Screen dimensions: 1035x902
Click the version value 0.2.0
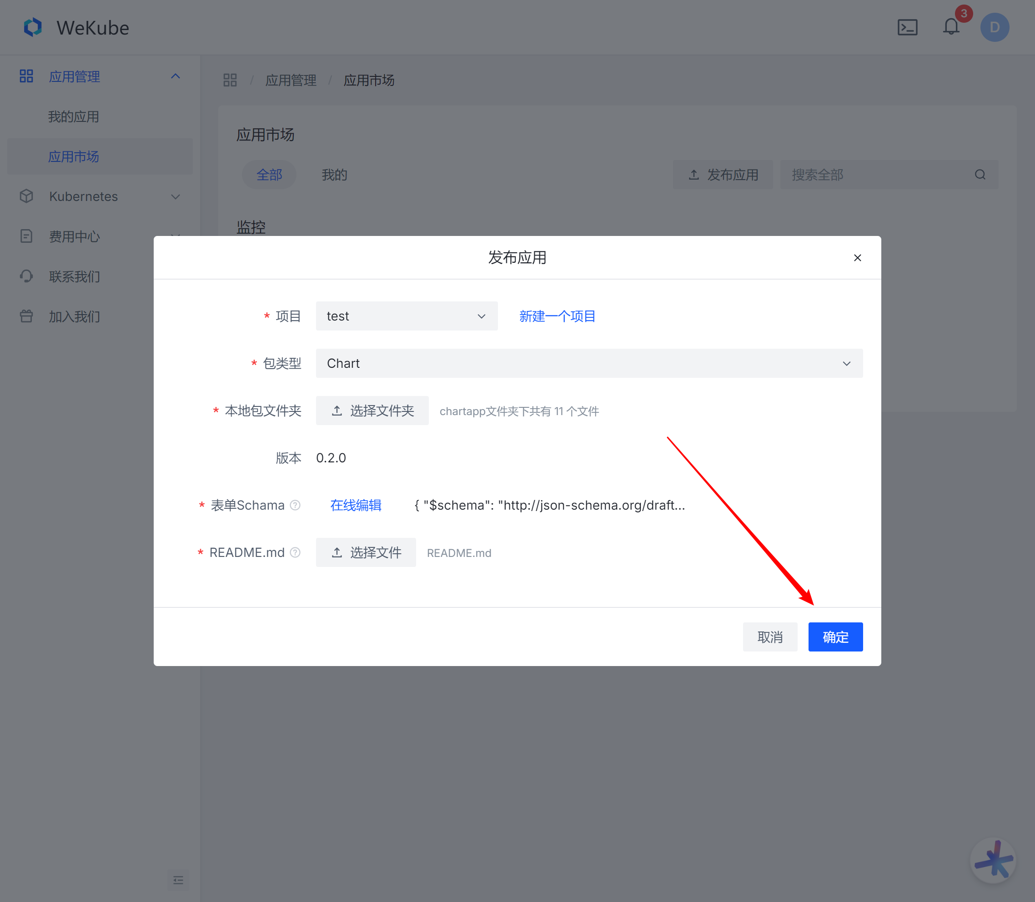(331, 457)
